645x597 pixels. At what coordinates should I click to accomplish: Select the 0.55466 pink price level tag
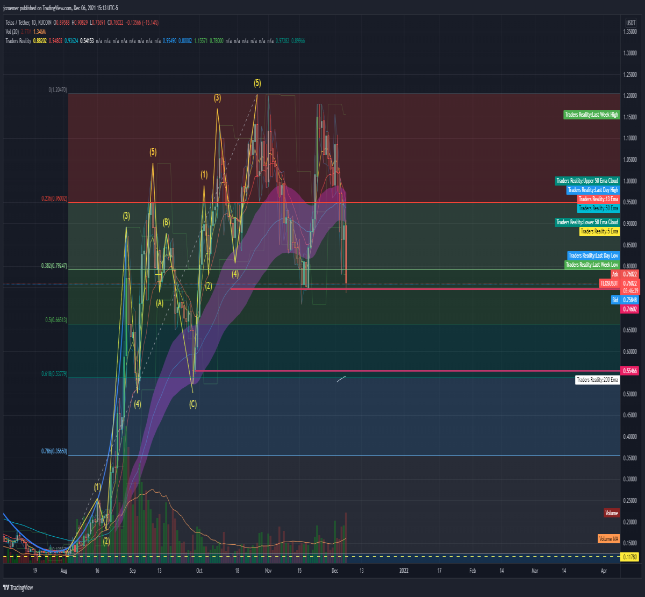coord(630,371)
